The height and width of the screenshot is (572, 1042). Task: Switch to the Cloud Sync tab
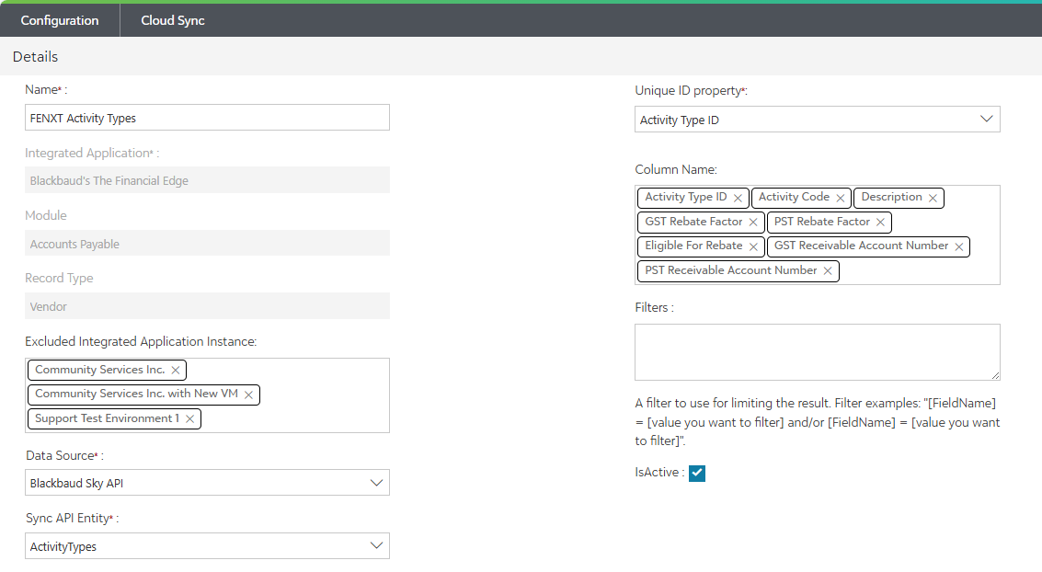(173, 20)
